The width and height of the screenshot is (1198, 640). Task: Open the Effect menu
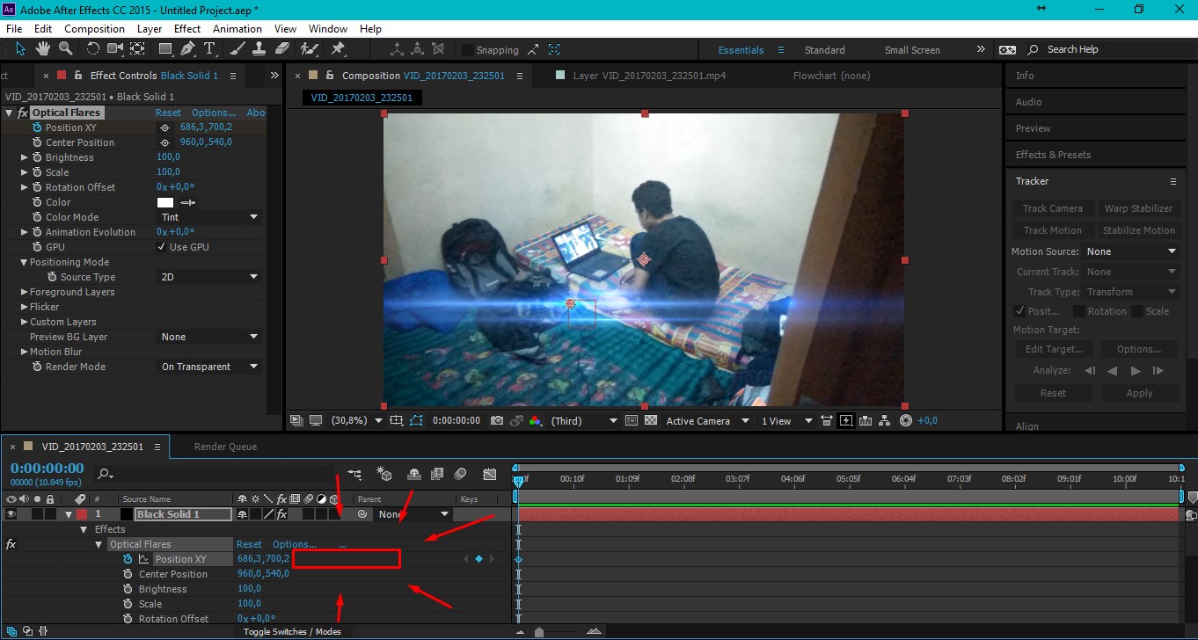coord(187,29)
